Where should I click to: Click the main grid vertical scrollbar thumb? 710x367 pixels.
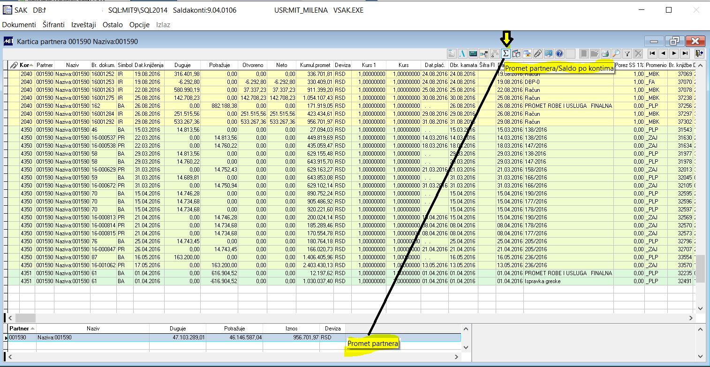pyautogui.click(x=700, y=269)
